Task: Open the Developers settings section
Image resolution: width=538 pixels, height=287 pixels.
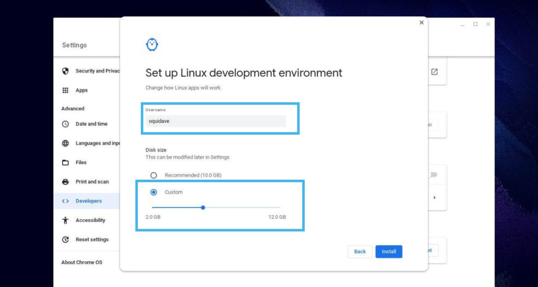Action: tap(87, 201)
